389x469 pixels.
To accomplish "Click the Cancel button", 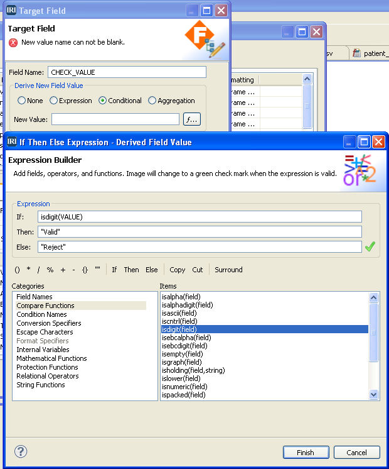I will click(x=357, y=452).
